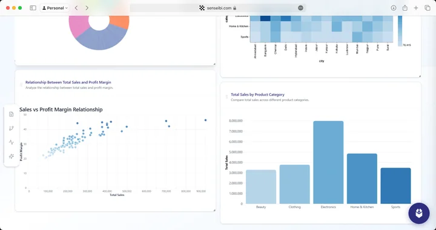The image size is (436, 230).
Task: Click the "Ahmedabad" city label on the heatmap
Action: coord(256,51)
